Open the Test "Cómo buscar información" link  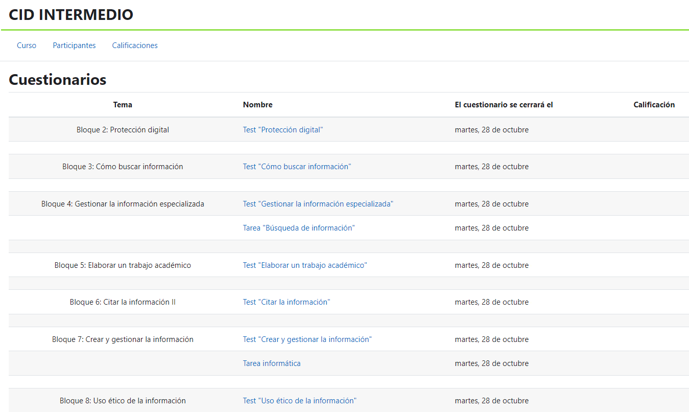(297, 167)
